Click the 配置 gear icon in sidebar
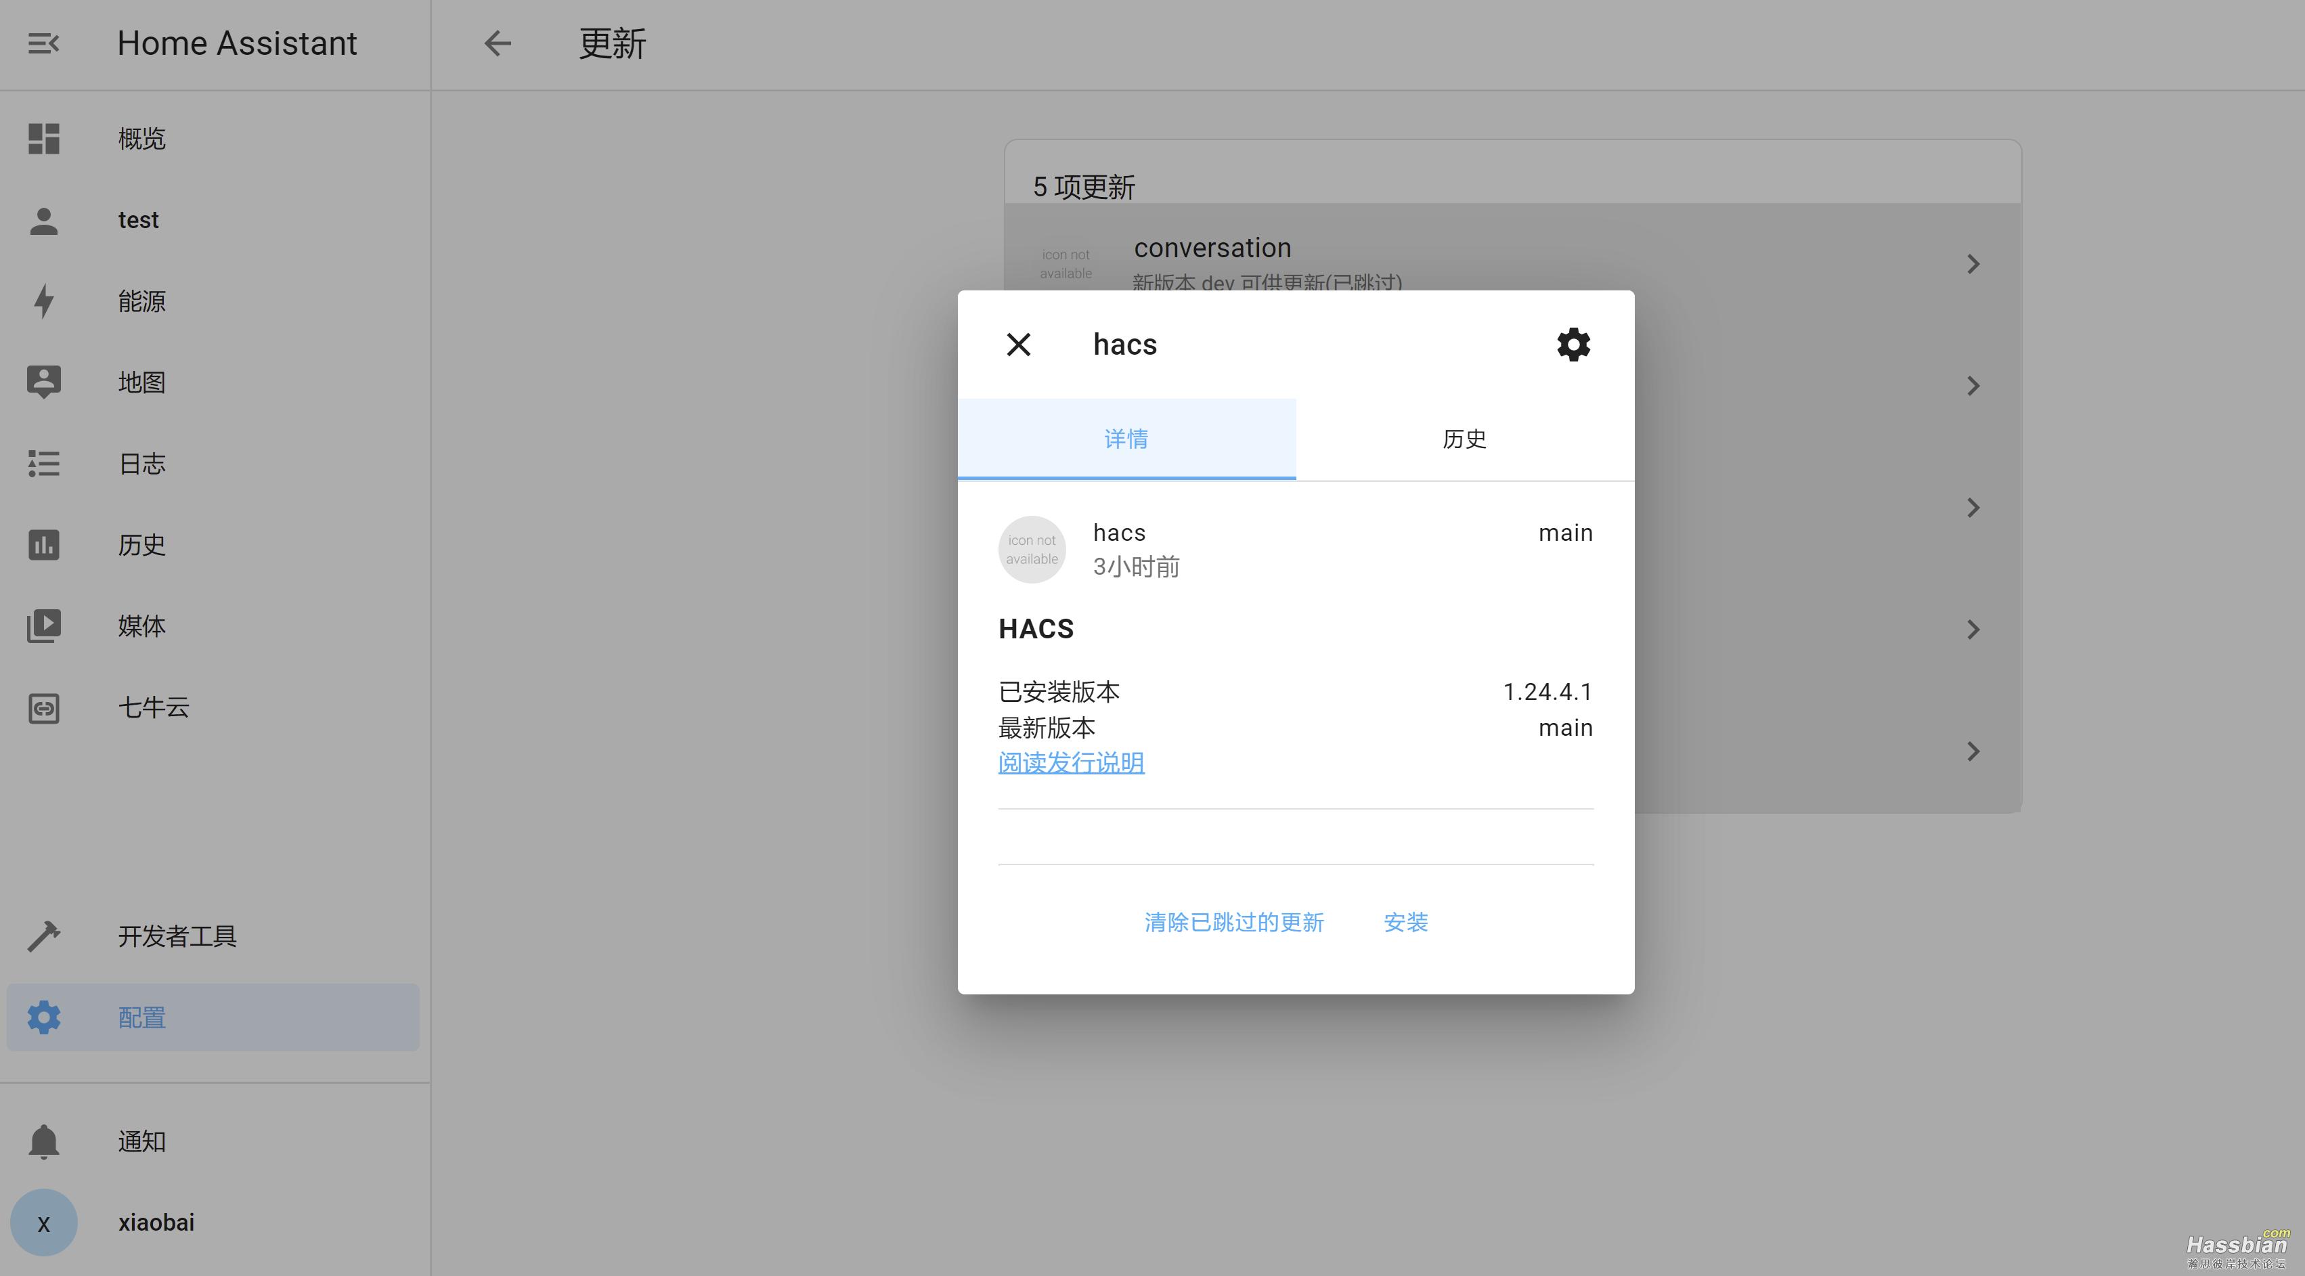Screen dimensions: 2305x1276 [43, 1017]
